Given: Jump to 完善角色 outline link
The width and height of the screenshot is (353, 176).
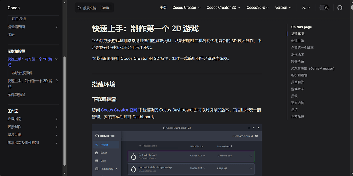Looking at the screenshot, I should point(297,61).
